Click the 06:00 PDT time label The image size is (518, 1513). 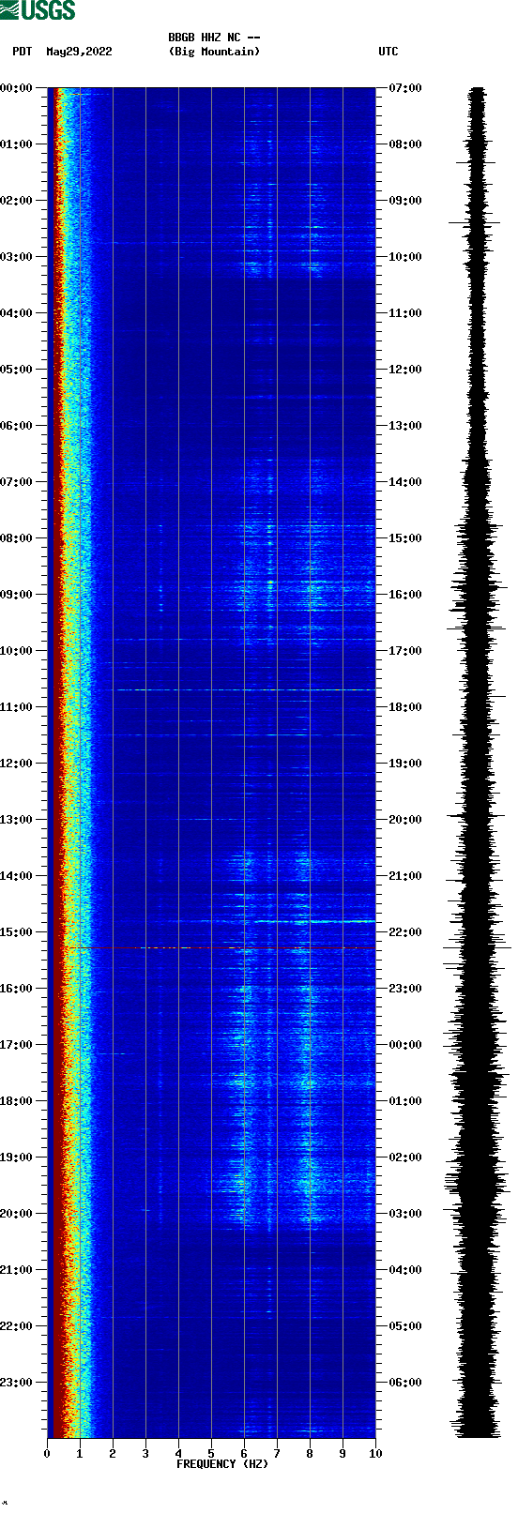pyautogui.click(x=17, y=426)
